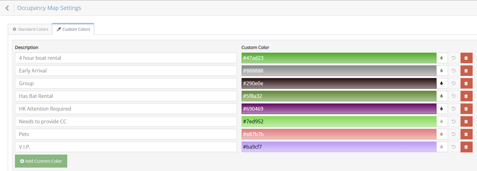Click the droplet icon for Early Arrival row
Viewport: 477px width, 171px height.
tap(442, 71)
